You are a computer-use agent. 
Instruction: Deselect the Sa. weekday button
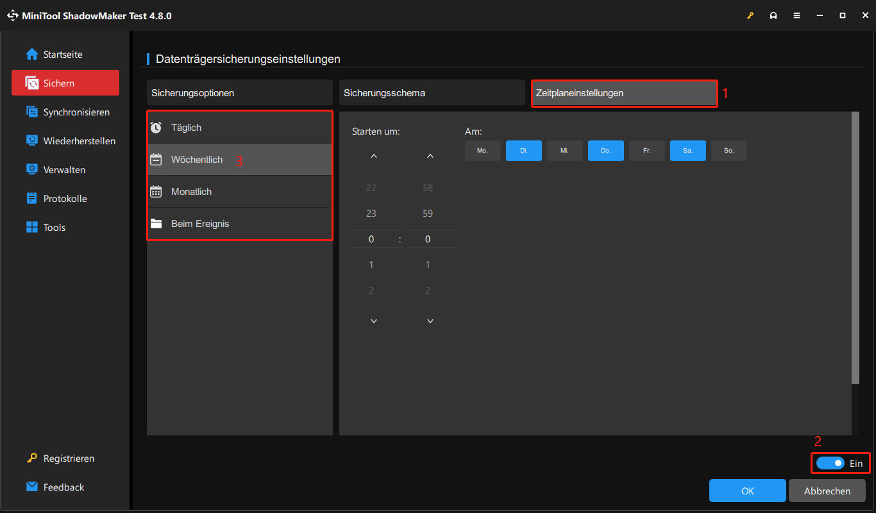click(x=687, y=150)
